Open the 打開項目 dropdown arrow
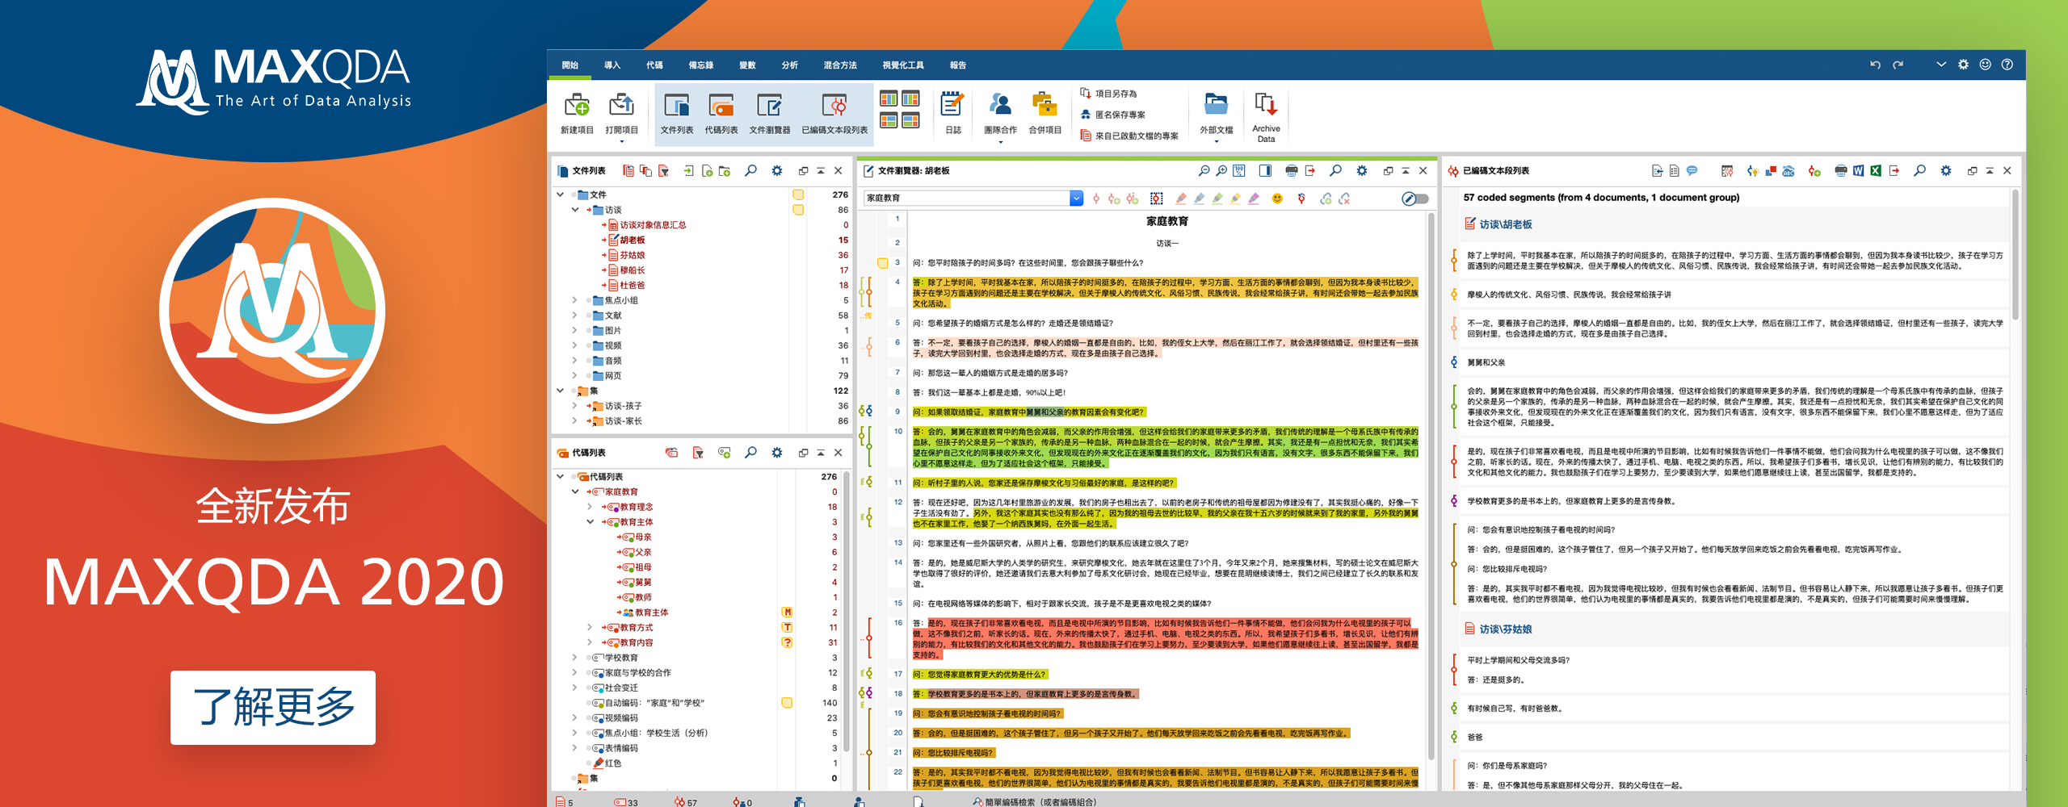The image size is (2068, 807). (x=621, y=142)
